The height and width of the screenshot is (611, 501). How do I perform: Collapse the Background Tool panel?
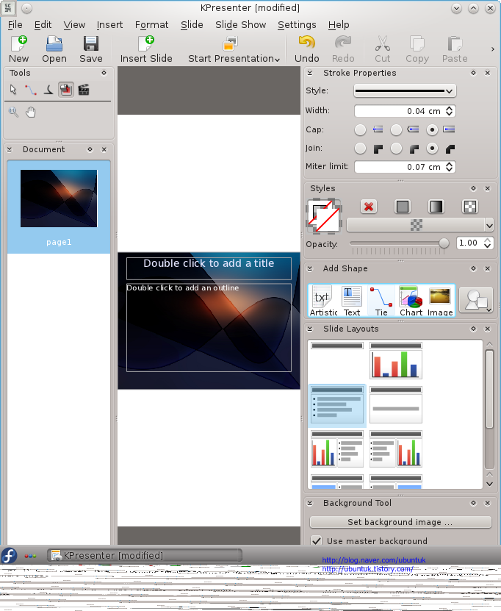[x=310, y=503]
